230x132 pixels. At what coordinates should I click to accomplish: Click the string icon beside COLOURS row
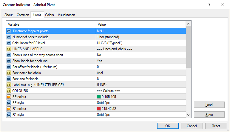pyautogui.click(x=9, y=91)
